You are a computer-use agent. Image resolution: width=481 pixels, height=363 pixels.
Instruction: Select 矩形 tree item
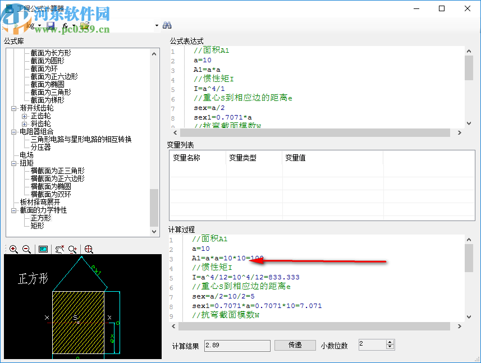click(x=38, y=226)
